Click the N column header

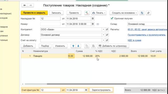pos(27,51)
